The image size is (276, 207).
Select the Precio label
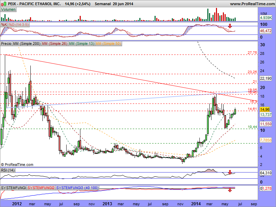click(6, 43)
